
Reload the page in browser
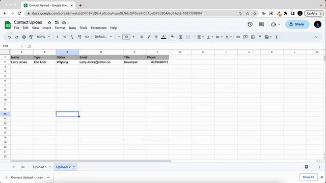pyautogui.click(x=19, y=13)
